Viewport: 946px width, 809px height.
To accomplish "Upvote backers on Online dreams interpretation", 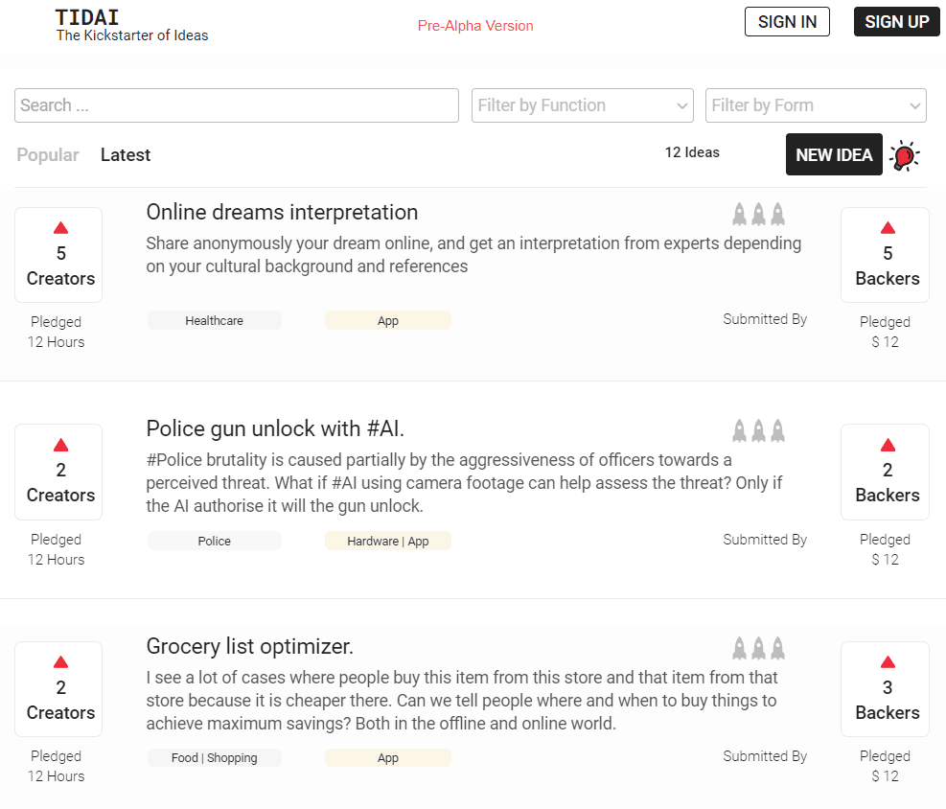I will point(888,228).
